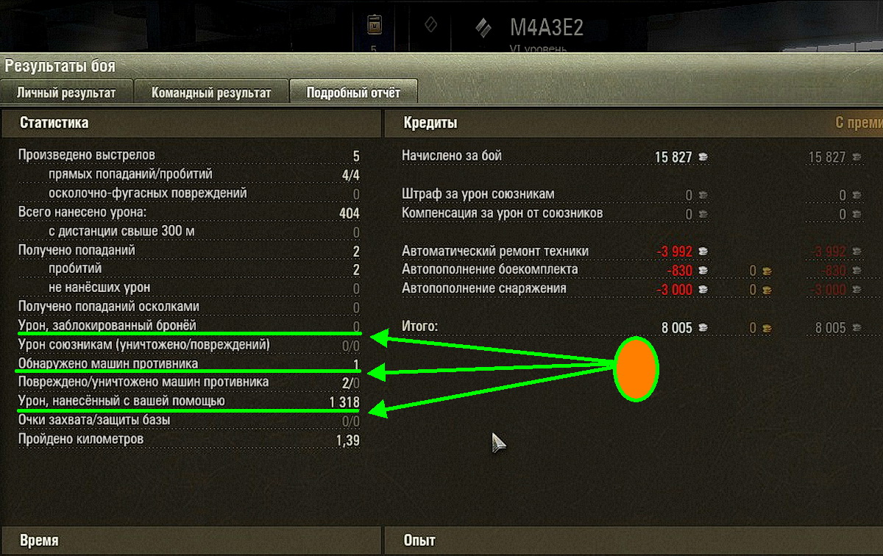Switch to Командный результат tab
Image resolution: width=883 pixels, height=556 pixels.
coord(211,93)
